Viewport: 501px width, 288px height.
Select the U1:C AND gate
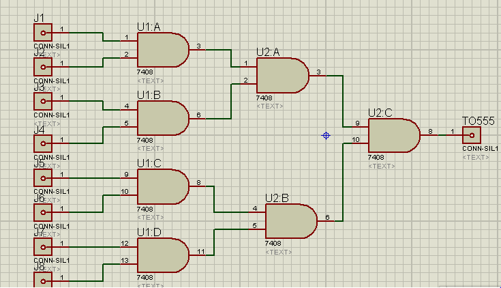[163, 186]
